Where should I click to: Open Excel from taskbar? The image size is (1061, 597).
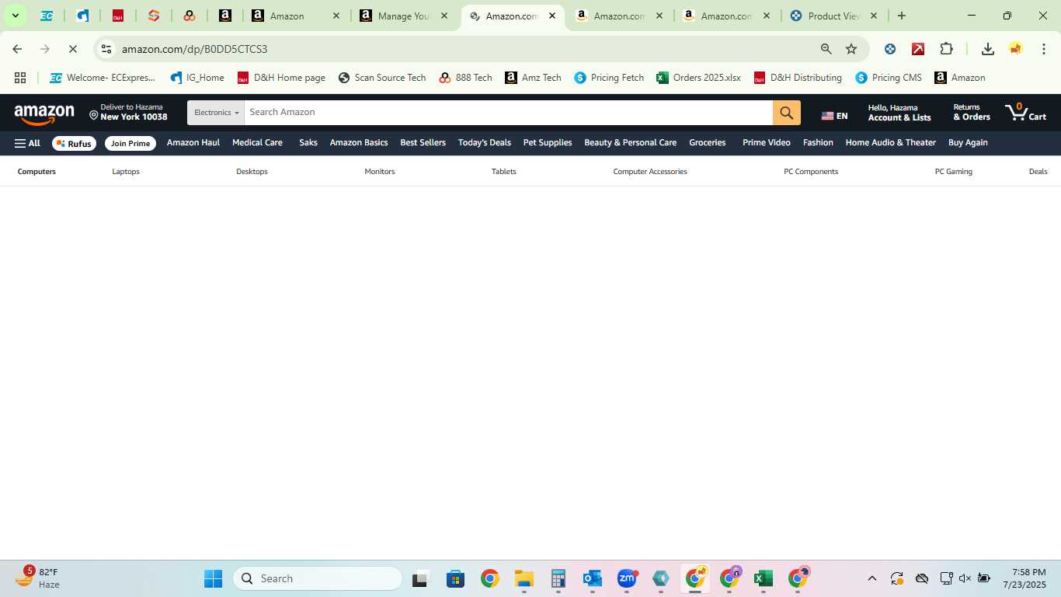pyautogui.click(x=763, y=579)
